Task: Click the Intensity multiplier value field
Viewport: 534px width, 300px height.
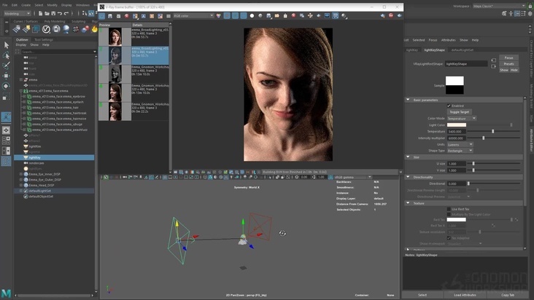Action: click(457, 138)
